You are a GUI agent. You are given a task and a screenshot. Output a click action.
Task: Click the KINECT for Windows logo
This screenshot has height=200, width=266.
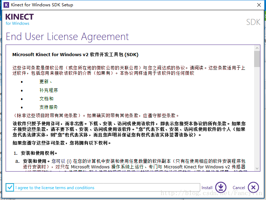pyautogui.click(x=20, y=19)
